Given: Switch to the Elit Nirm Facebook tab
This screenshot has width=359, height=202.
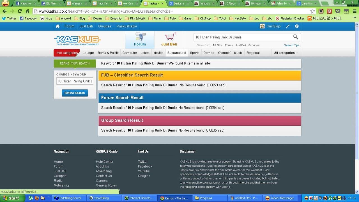Looking at the screenshot, I should pyautogui.click(x=52, y=3).
